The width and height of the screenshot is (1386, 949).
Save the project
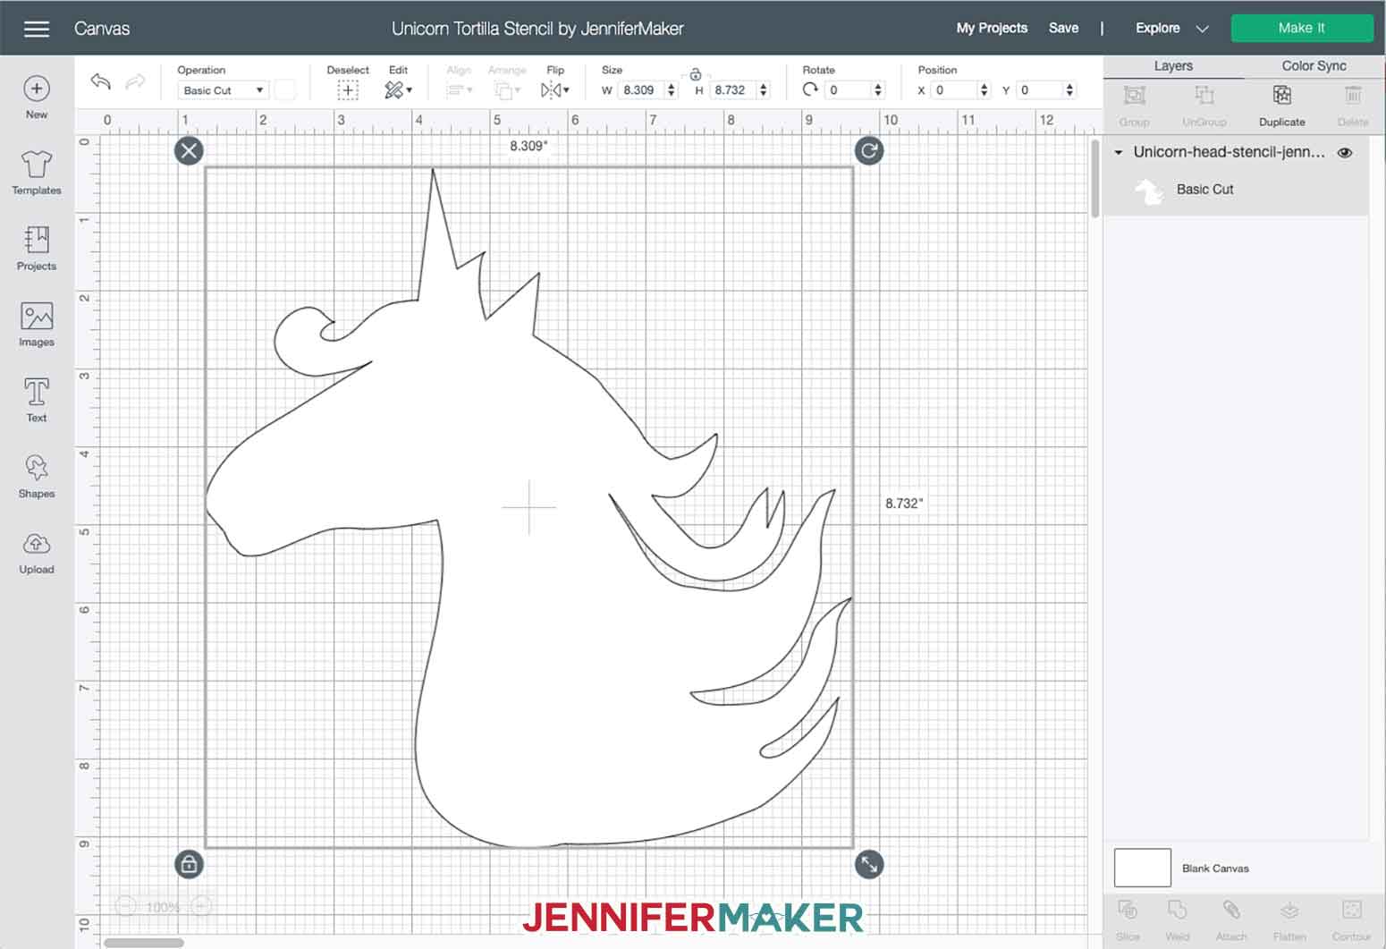pyautogui.click(x=1063, y=28)
